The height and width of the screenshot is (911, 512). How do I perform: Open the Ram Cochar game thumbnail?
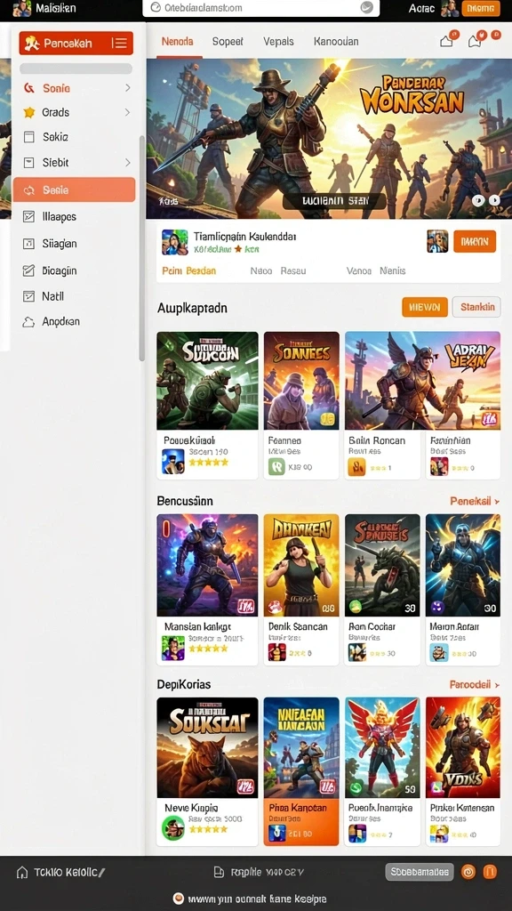[x=382, y=565]
